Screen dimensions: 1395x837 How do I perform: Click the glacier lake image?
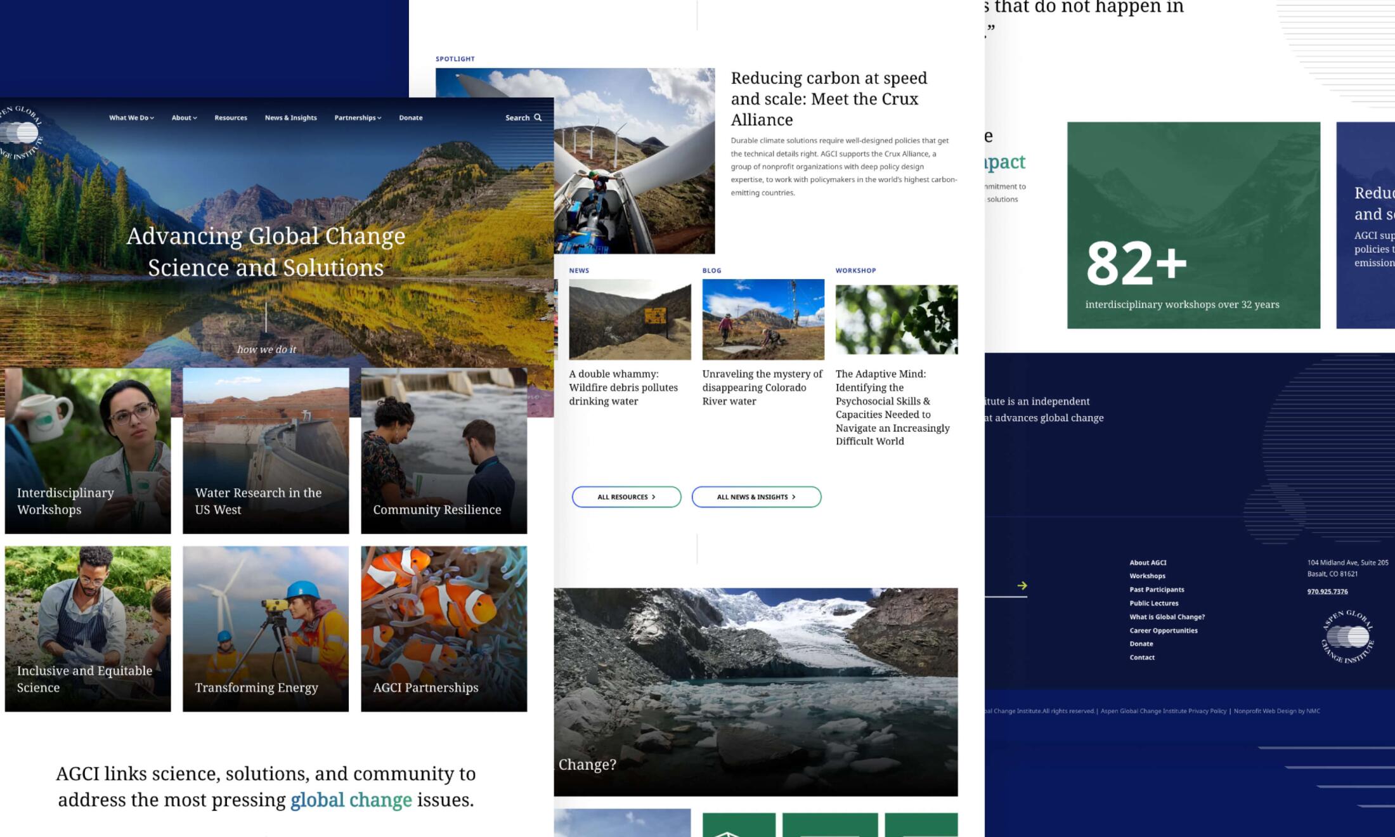coord(756,692)
